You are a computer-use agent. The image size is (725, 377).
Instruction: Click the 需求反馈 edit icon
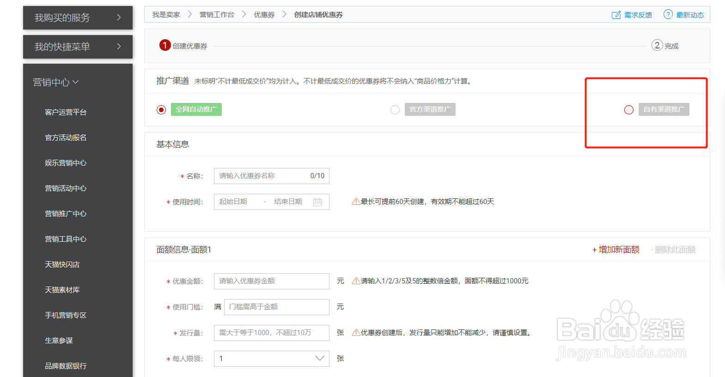click(616, 15)
